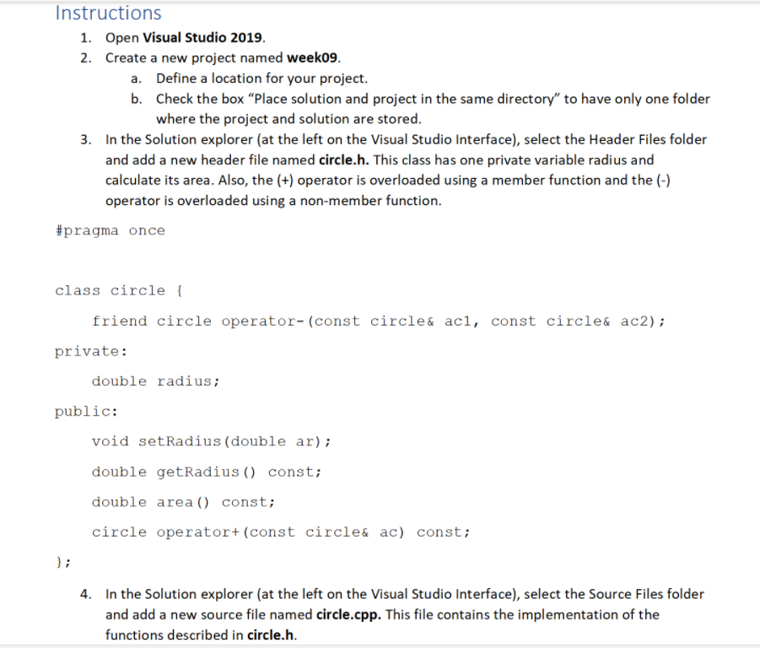This screenshot has width=760, height=648.
Task: Click the friend operator- function declaration
Action: 378,321
